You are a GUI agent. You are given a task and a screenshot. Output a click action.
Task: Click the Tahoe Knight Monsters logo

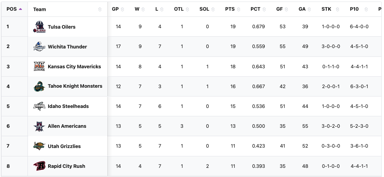tap(39, 86)
